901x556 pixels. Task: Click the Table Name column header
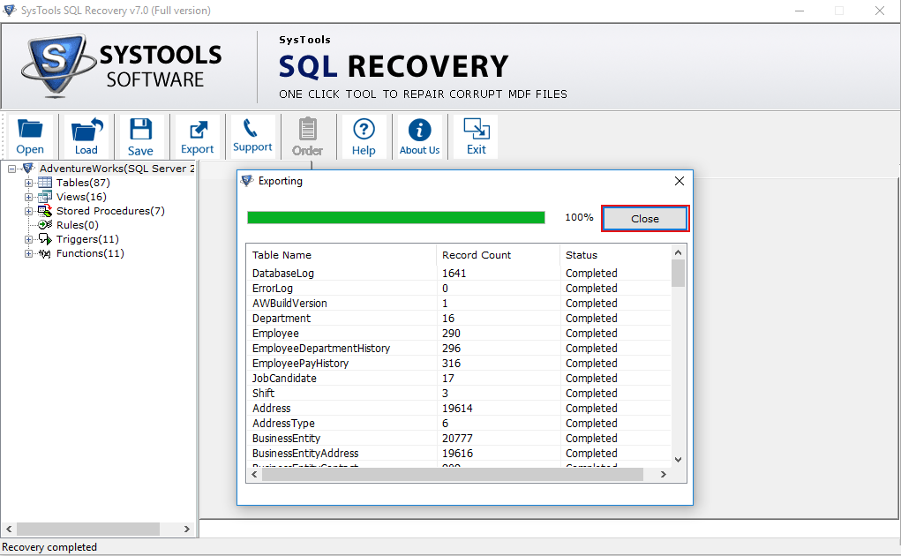342,255
